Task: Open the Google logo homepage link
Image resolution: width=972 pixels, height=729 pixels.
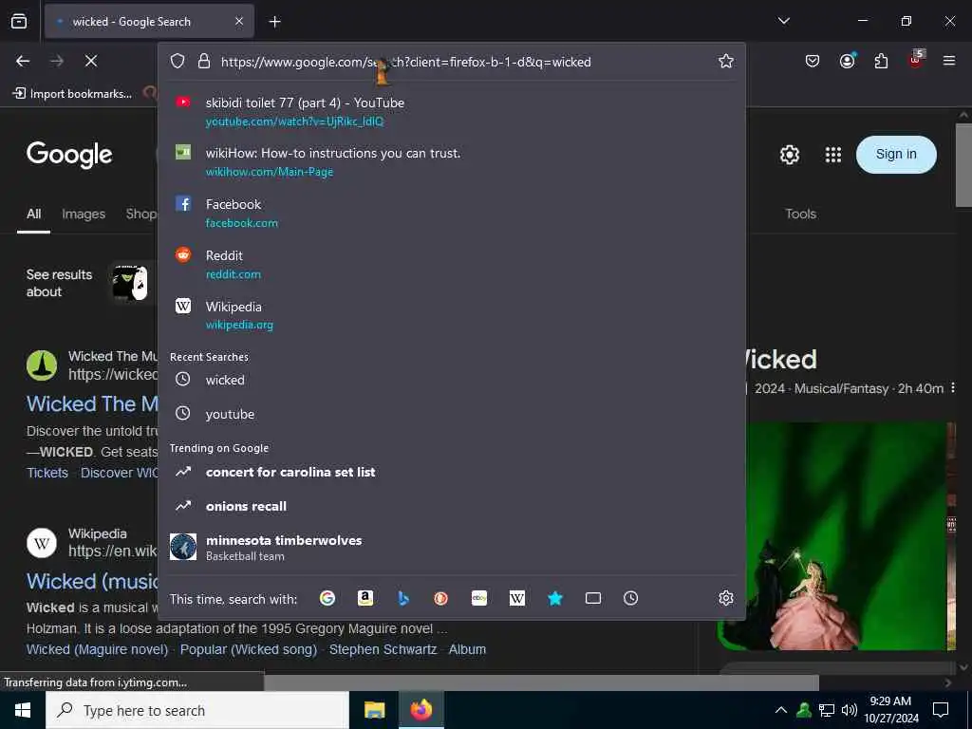Action: (69, 155)
